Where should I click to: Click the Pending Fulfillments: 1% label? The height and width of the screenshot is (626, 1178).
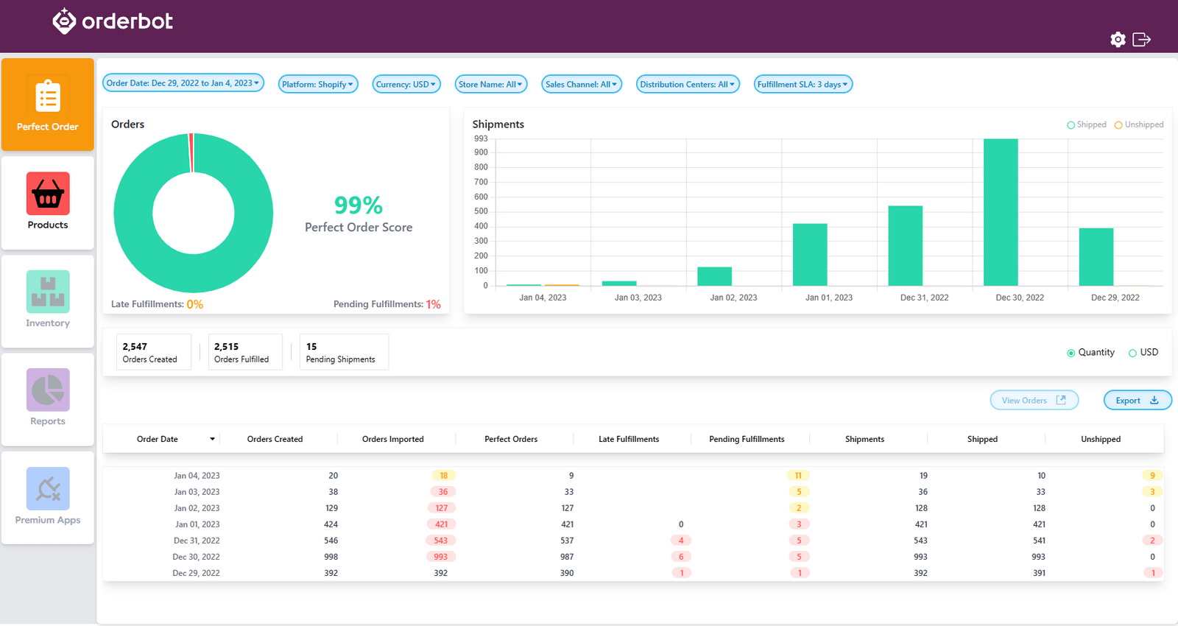click(387, 304)
